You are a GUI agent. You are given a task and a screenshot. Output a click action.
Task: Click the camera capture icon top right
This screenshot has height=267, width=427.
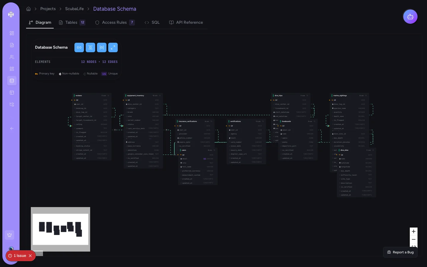click(410, 17)
